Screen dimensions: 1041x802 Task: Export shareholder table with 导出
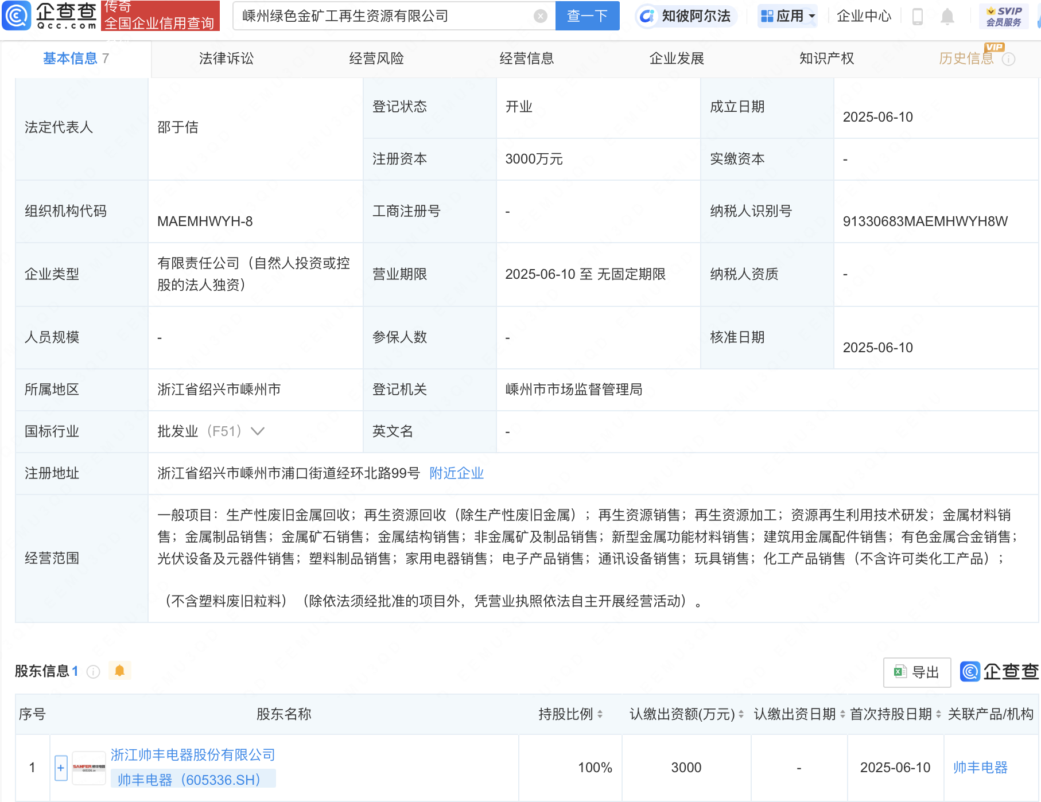[x=917, y=672]
